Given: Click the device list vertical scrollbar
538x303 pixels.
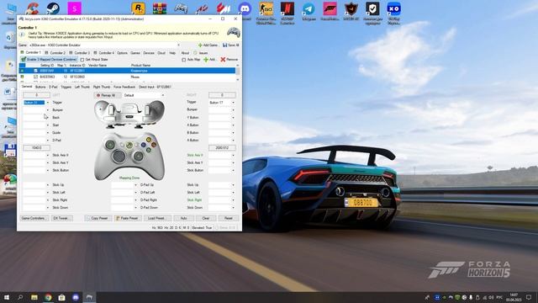Looking at the screenshot, I should (237, 72).
